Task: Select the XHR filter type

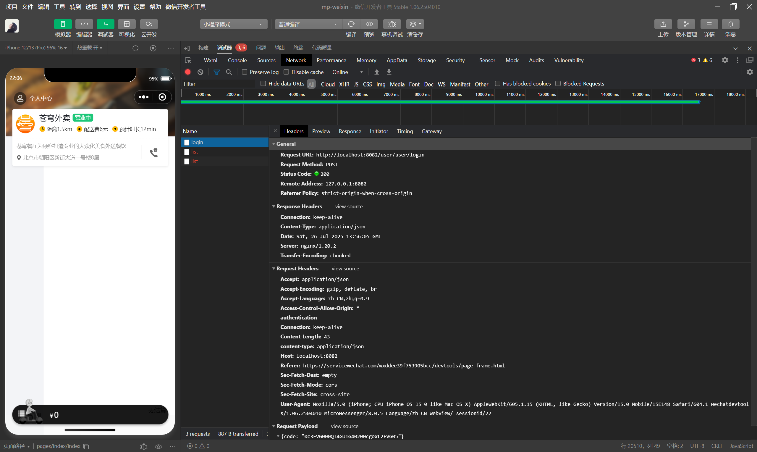Action: (x=344, y=84)
